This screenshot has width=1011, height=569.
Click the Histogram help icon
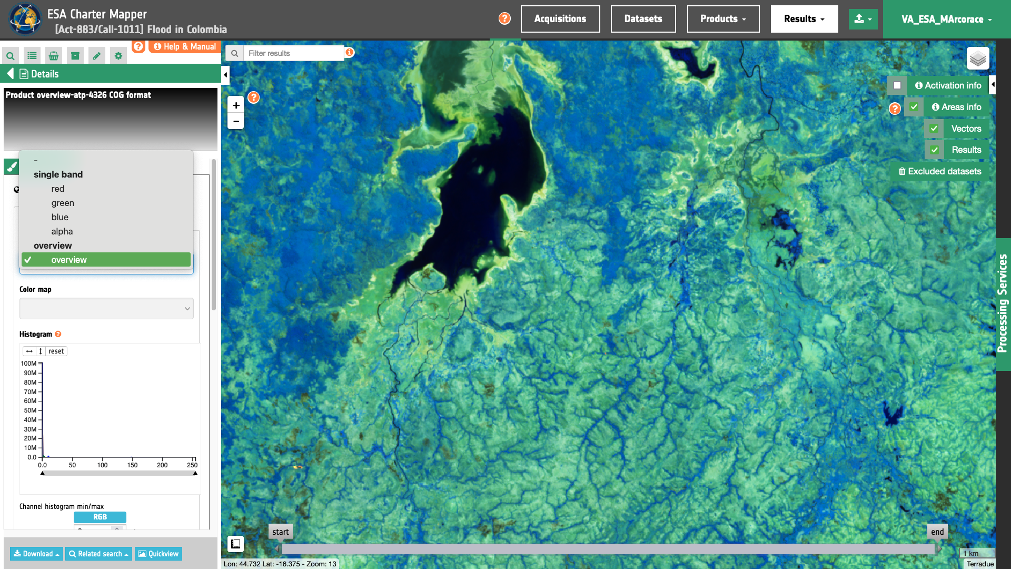(58, 334)
